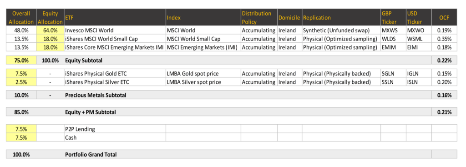Select the ISLN ticker cell
The image size is (466, 167).
coord(419,82)
